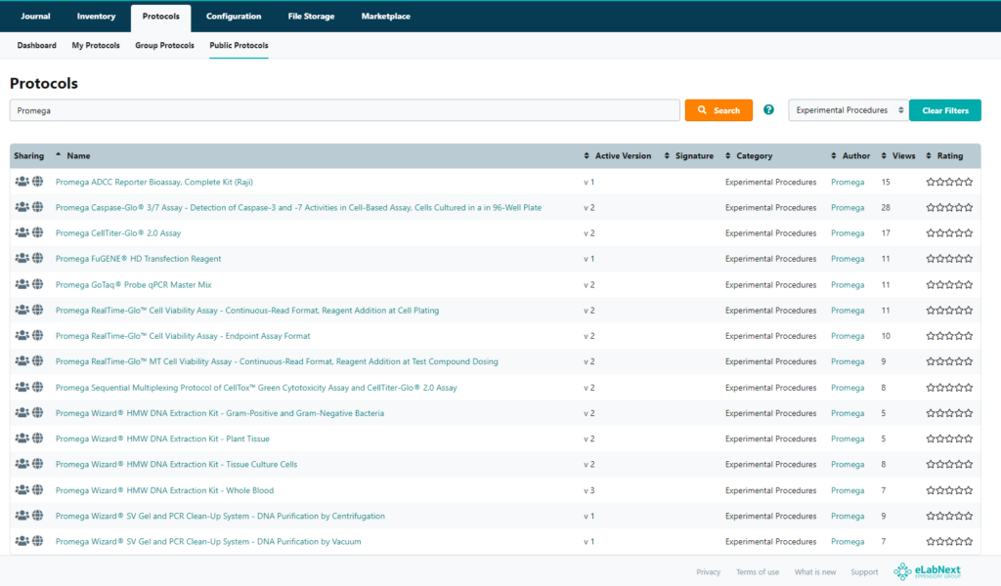
Task: Rate GoTaq Probe qPCR Master Mix stars
Action: (x=949, y=284)
